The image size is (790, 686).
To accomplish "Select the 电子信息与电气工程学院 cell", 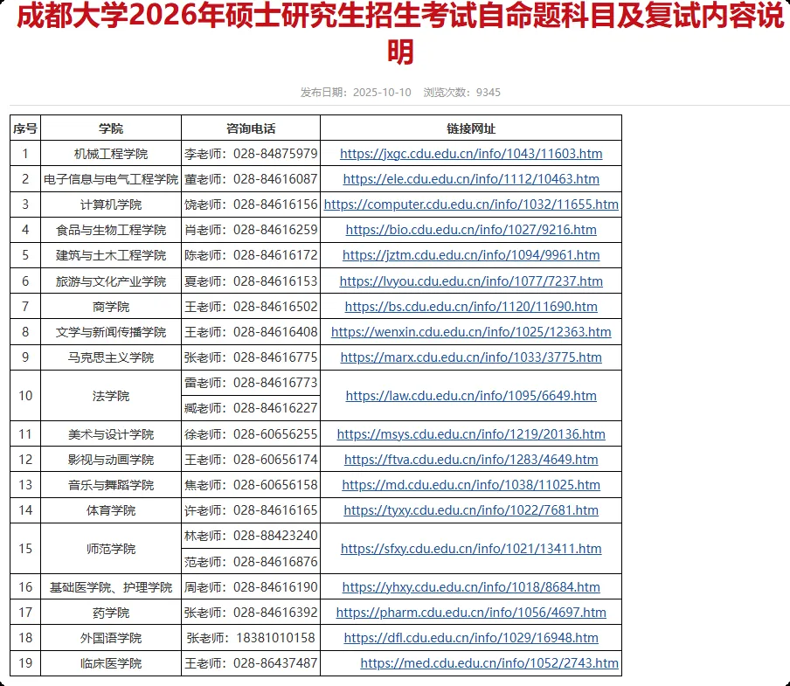I will tap(111, 179).
